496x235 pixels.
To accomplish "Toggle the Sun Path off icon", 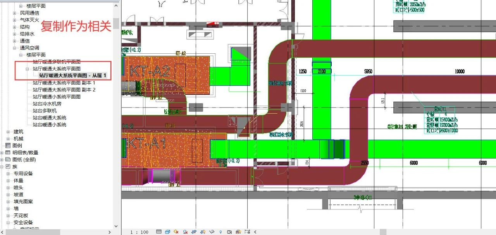I will click(x=176, y=232).
